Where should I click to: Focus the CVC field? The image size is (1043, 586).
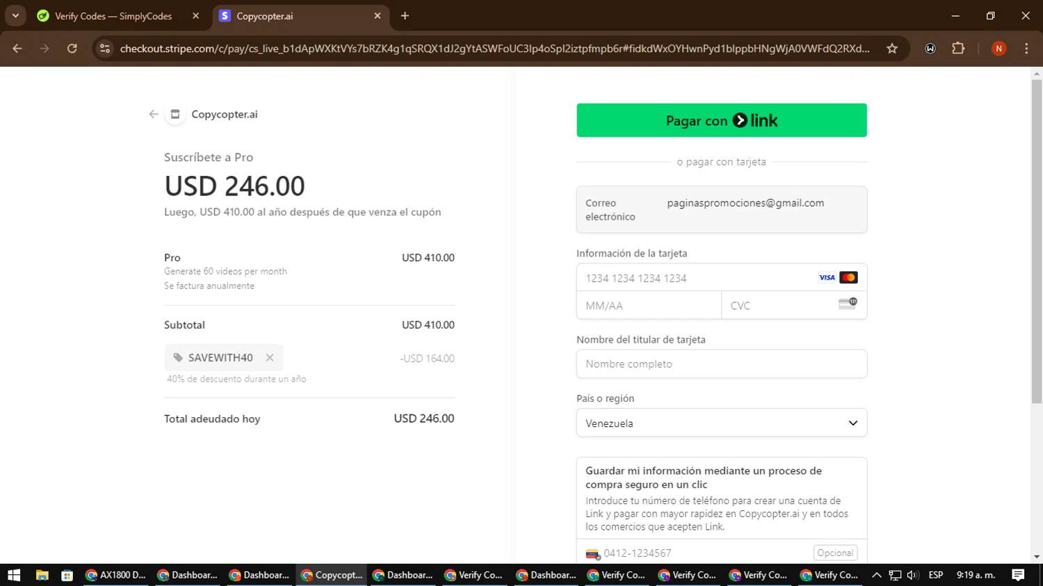coord(794,305)
